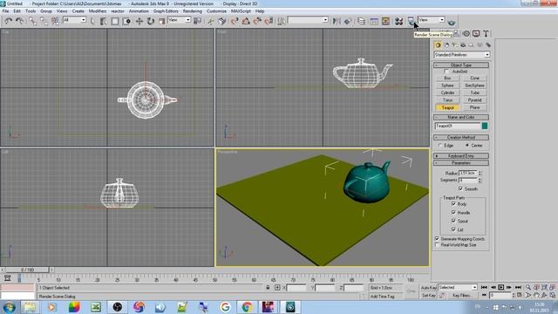Image resolution: width=558 pixels, height=314 pixels.
Task: Click the teal object color swatch
Action: (485, 126)
